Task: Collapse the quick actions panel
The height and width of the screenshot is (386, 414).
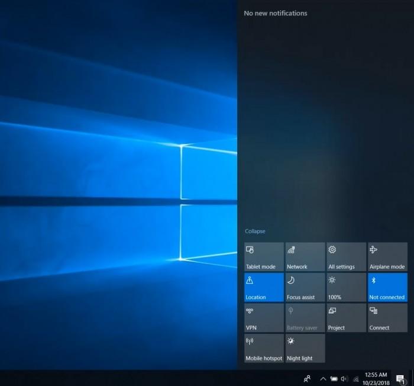Action: tap(255, 231)
